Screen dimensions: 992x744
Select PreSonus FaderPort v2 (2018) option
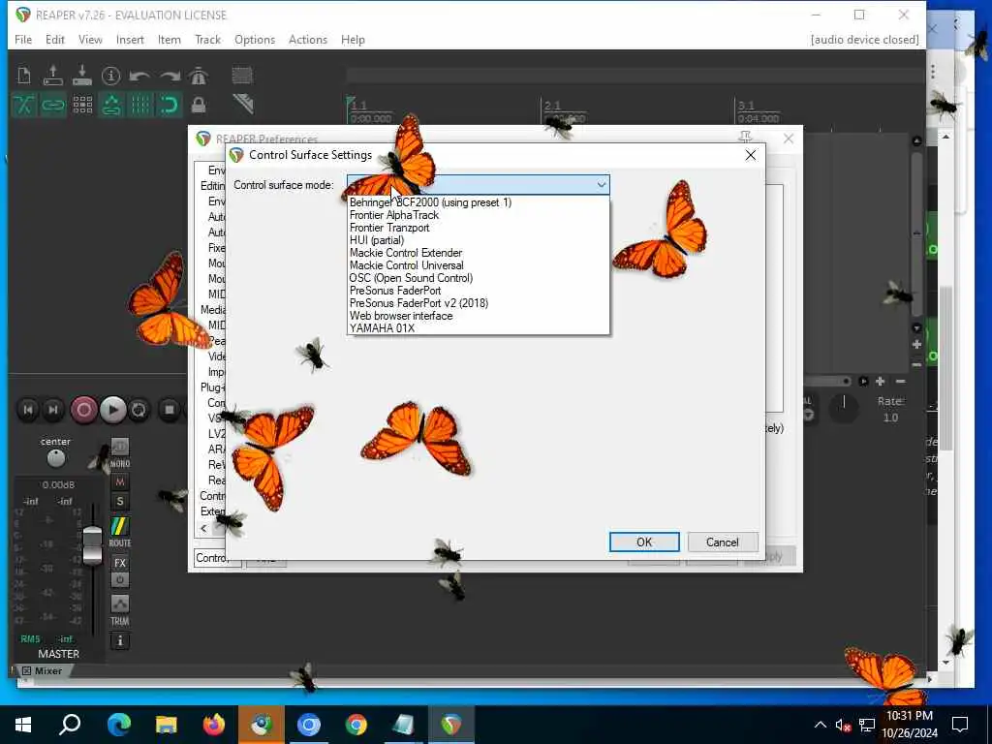[x=479, y=303]
